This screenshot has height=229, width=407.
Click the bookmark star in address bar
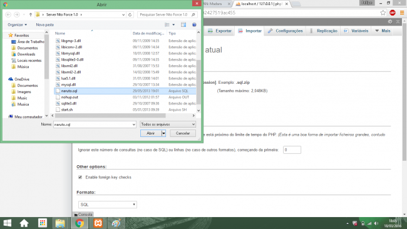pyautogui.click(x=383, y=13)
